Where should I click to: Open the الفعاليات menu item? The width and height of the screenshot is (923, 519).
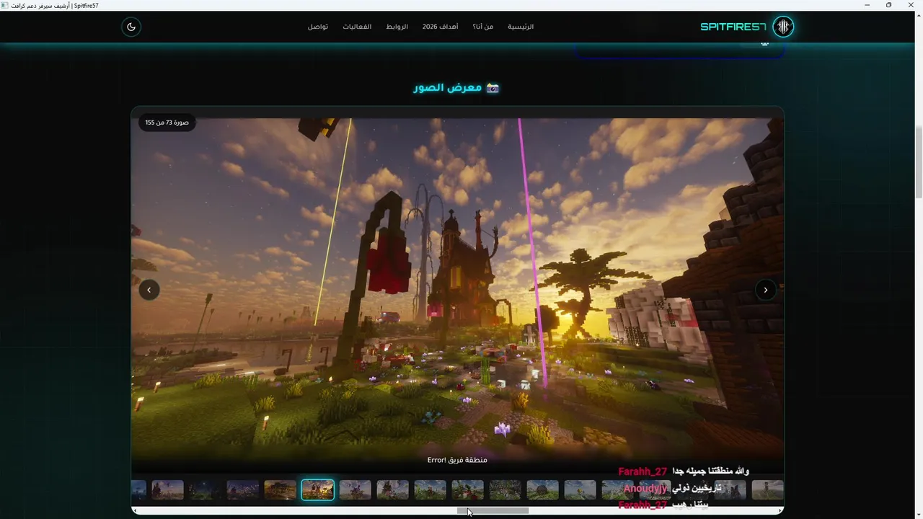point(357,27)
